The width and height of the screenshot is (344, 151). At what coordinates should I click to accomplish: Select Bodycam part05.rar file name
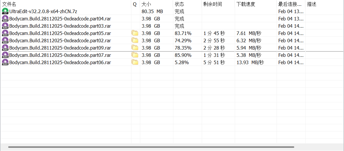click(x=60, y=33)
